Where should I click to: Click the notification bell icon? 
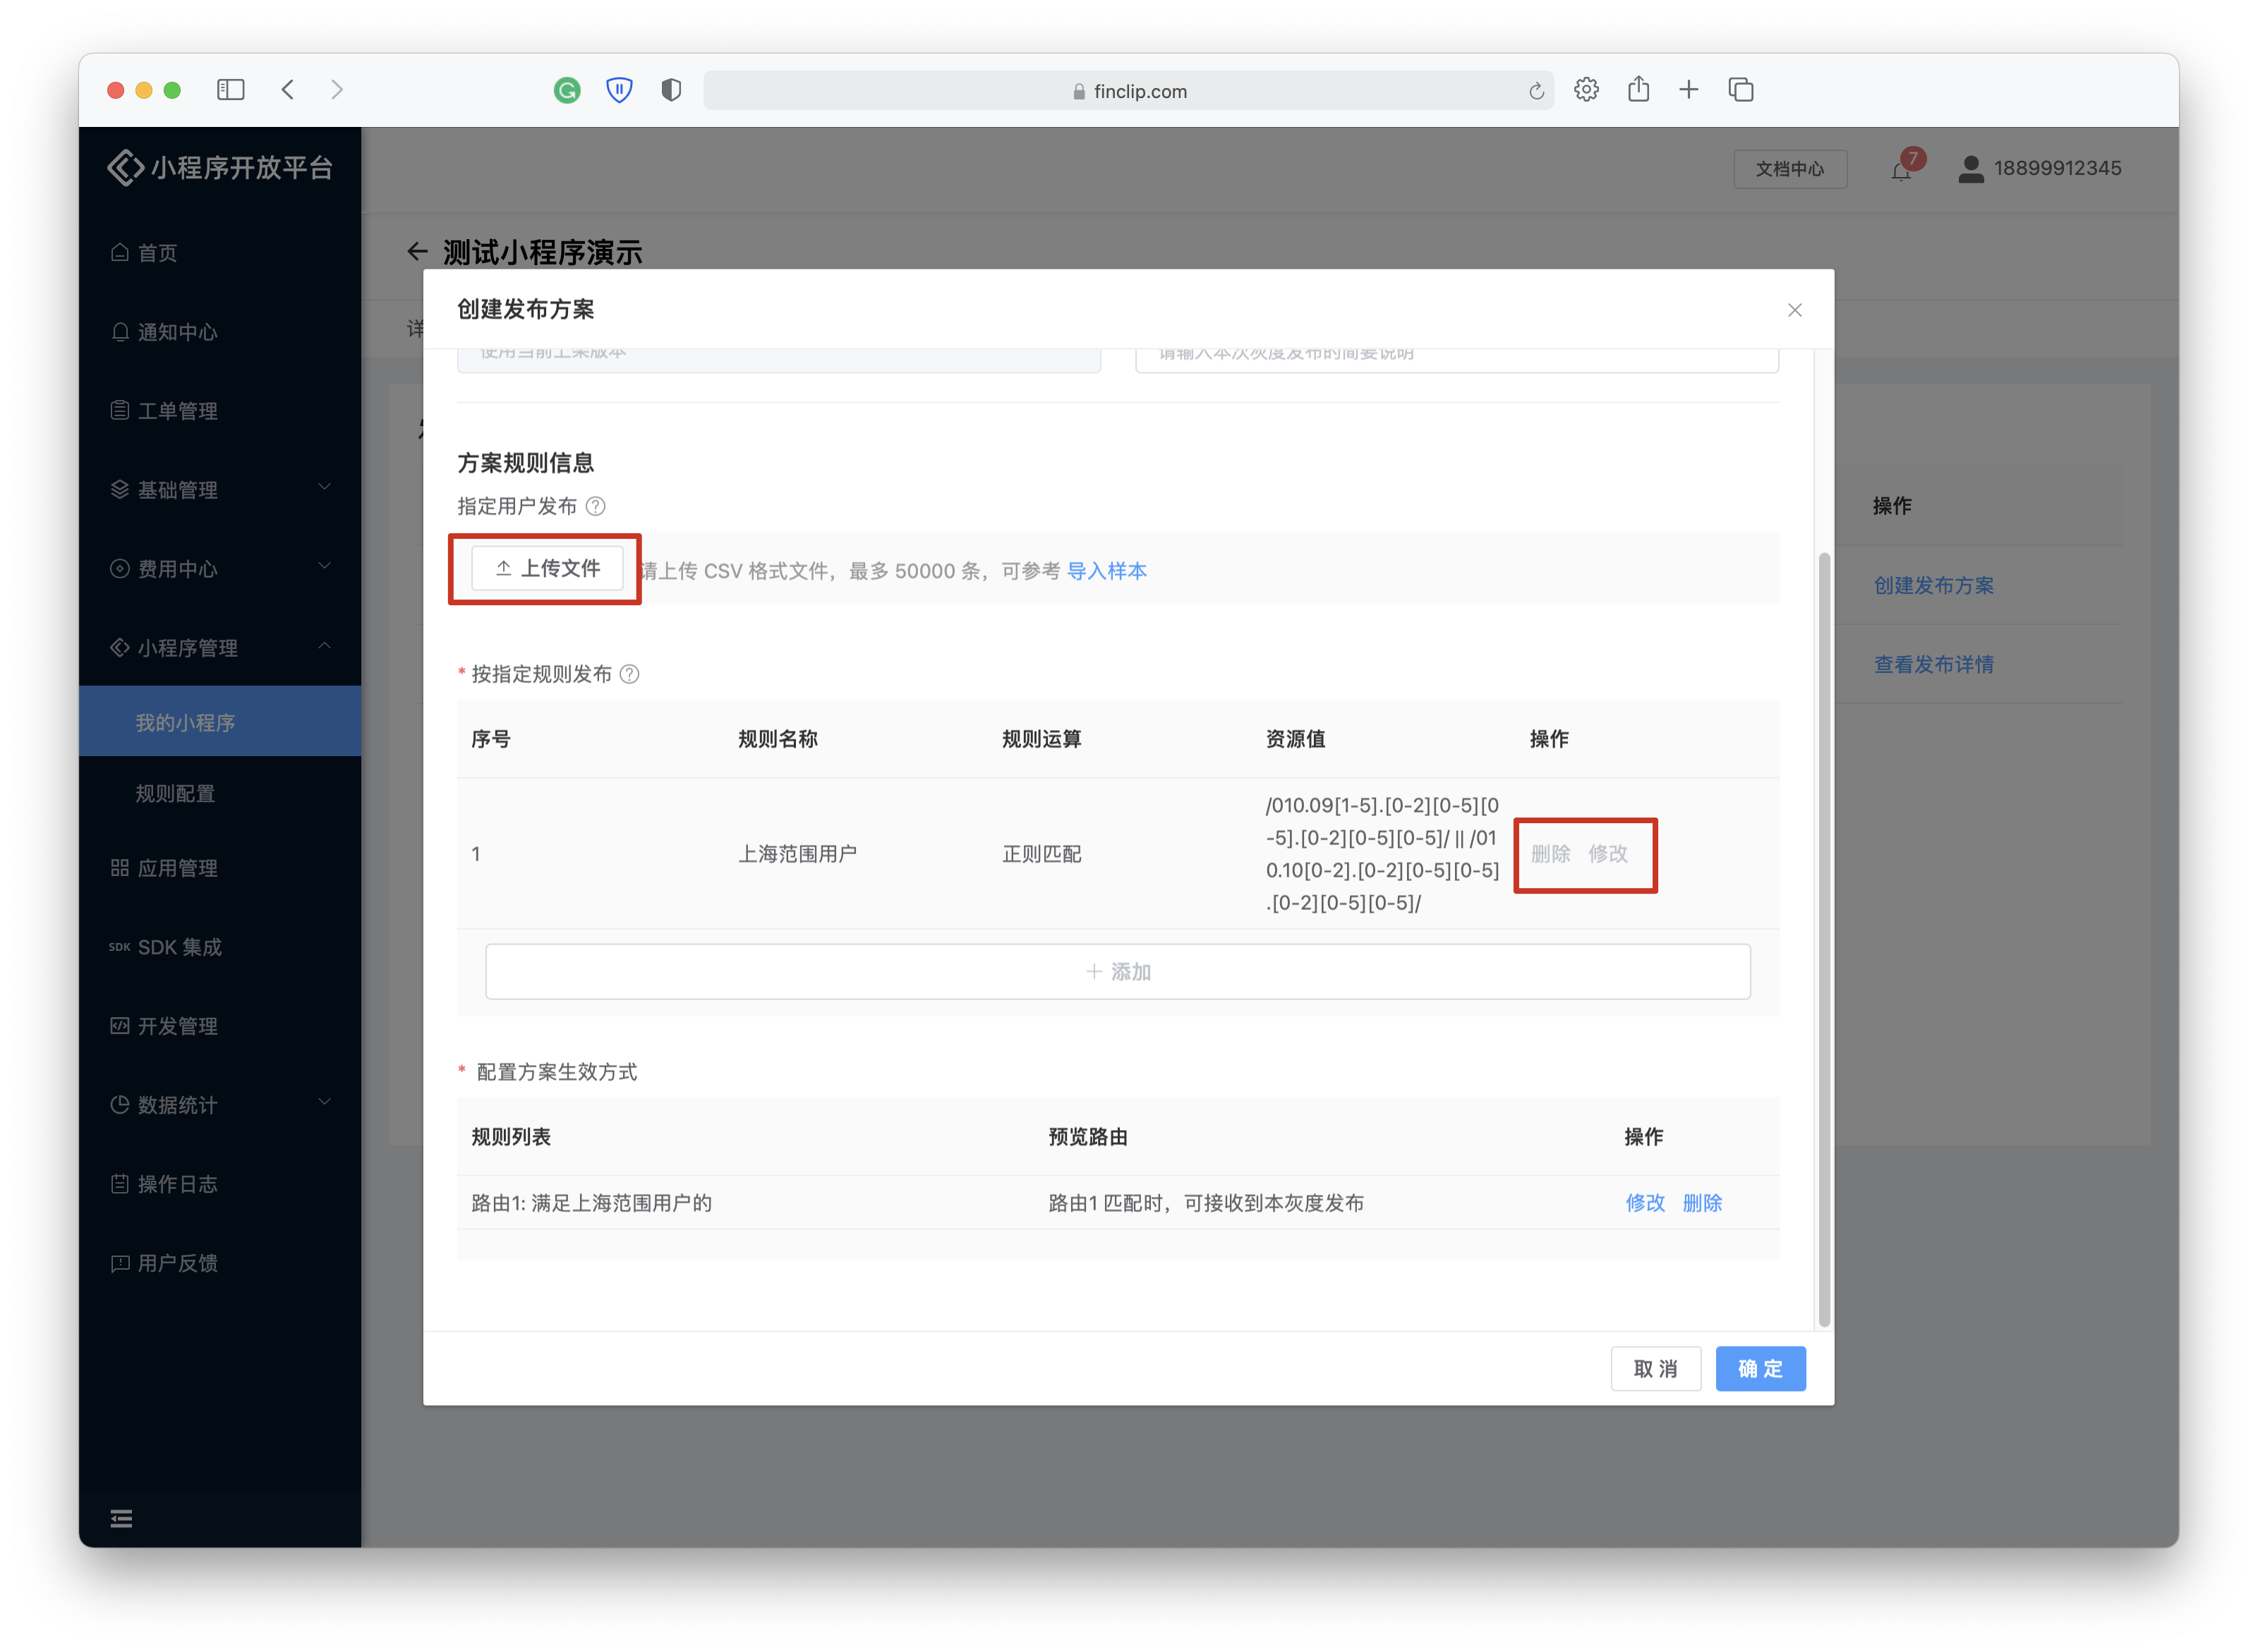(1901, 171)
